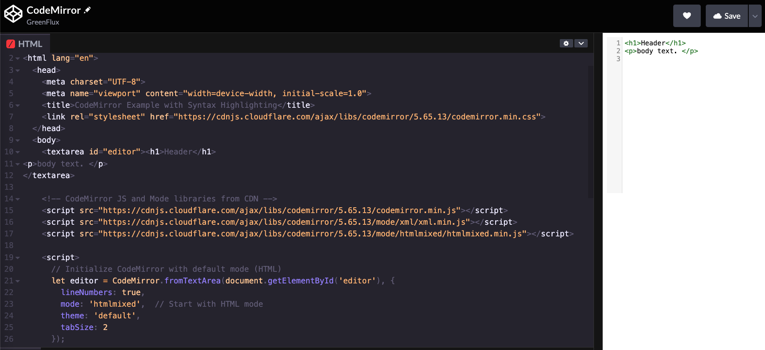
Task: Click the CodePen logo icon
Action: tap(13, 14)
